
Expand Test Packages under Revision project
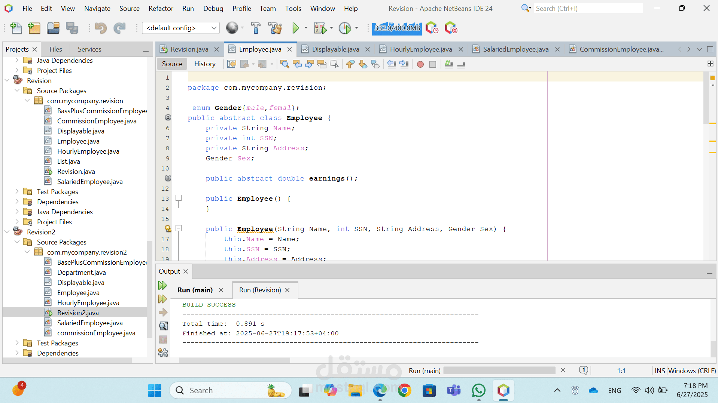click(x=17, y=191)
